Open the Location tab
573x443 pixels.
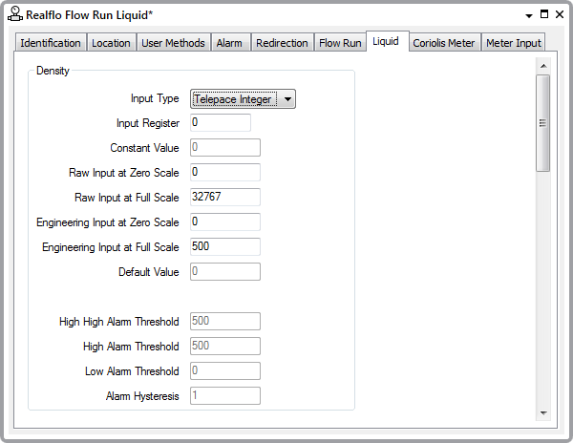point(111,43)
